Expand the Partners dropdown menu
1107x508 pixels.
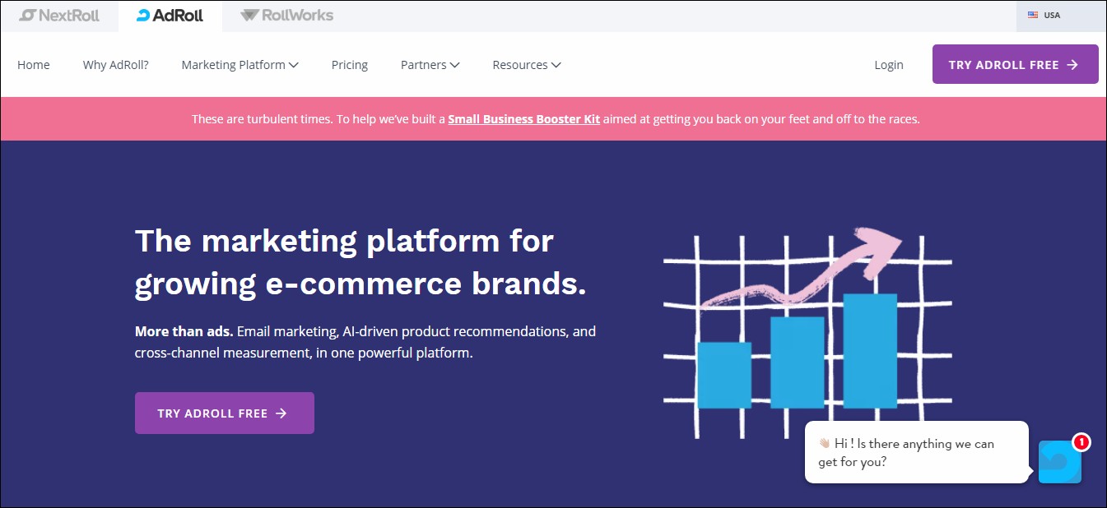point(430,65)
